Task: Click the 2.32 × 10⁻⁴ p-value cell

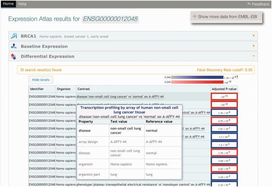Action: click(224, 184)
